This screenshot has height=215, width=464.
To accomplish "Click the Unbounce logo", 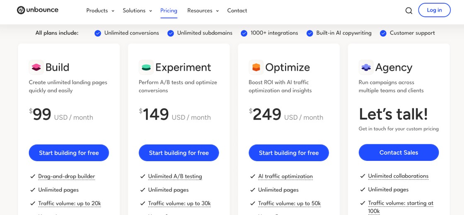I will pos(38,10).
